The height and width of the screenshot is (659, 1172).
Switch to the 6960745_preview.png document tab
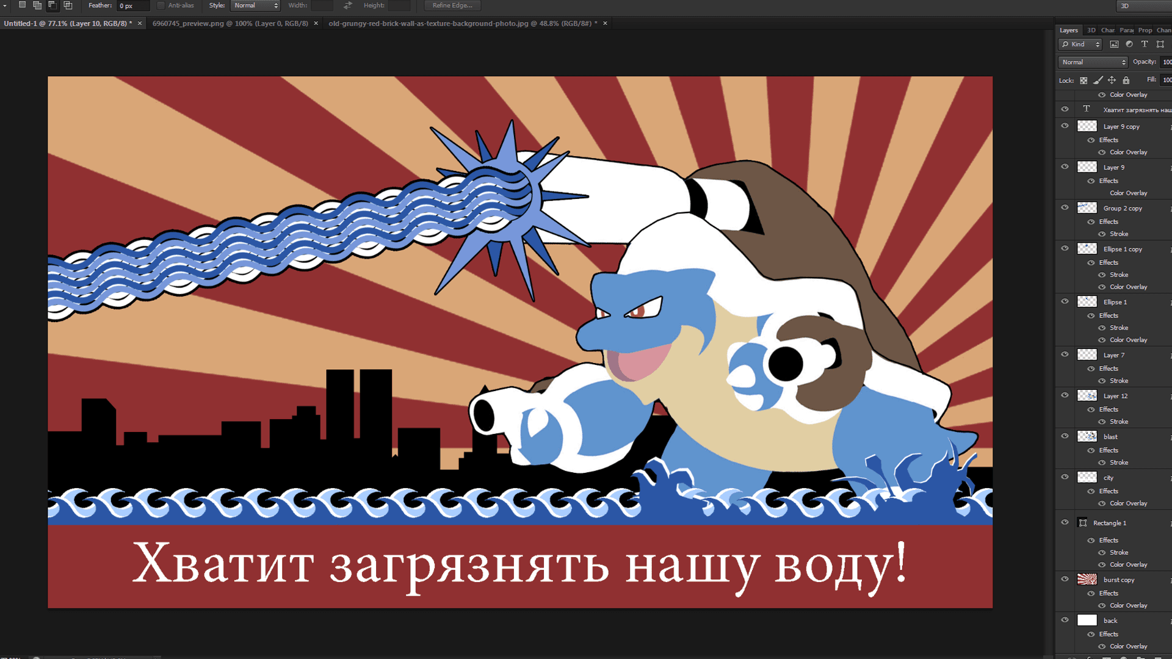point(230,23)
